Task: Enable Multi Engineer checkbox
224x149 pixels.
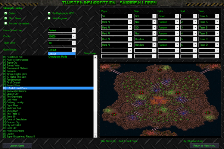Action: [49, 18]
